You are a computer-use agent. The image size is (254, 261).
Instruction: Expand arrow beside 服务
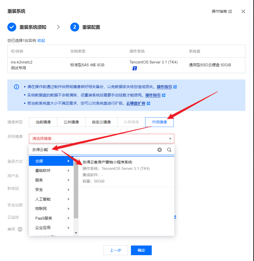69,180
